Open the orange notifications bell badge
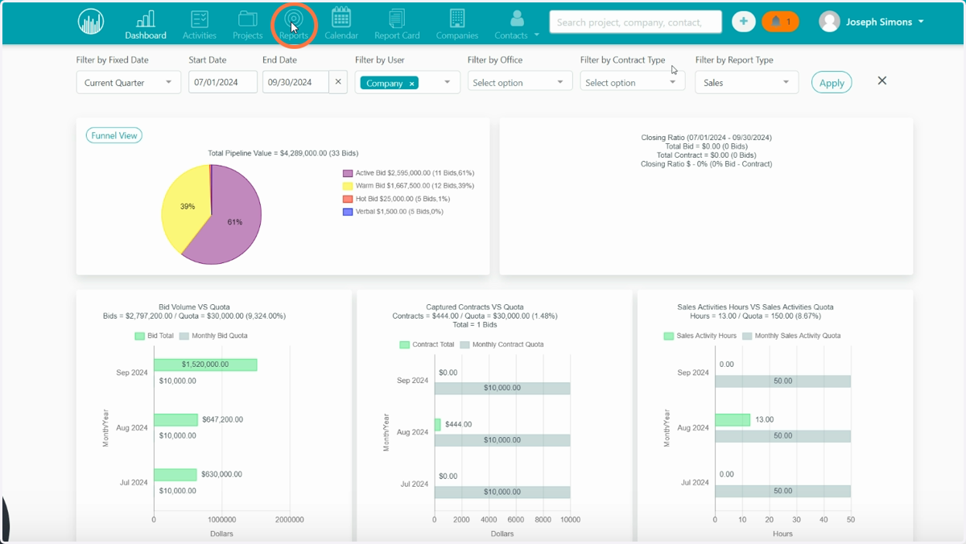 [780, 22]
